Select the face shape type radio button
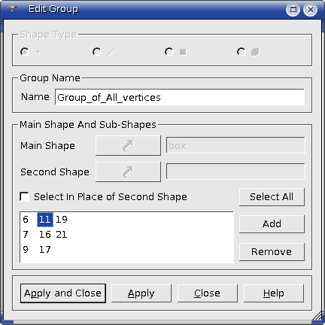The width and height of the screenshot is (325, 325). tap(169, 52)
